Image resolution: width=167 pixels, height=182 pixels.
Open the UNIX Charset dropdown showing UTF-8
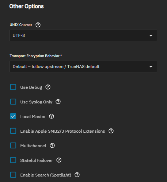click(83, 35)
